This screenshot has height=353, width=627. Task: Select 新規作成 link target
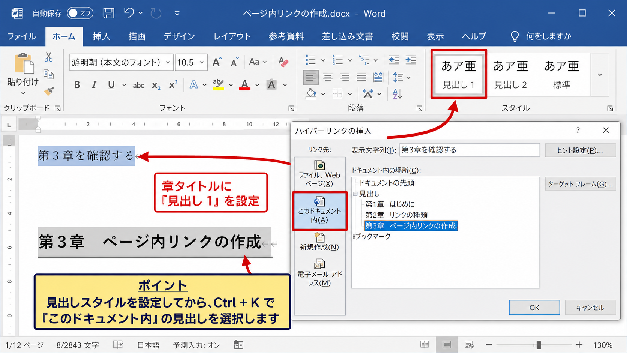point(319,242)
